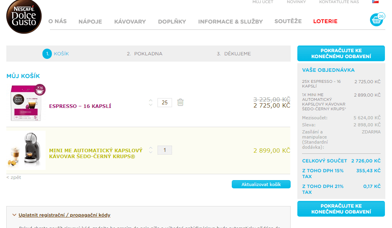
Task: Click the Czech flag language icon
Action: [x=376, y=2]
